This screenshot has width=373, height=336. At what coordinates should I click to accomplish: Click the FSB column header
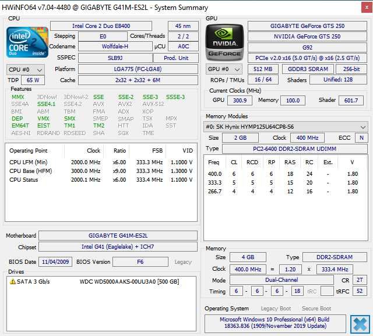pos(157,151)
